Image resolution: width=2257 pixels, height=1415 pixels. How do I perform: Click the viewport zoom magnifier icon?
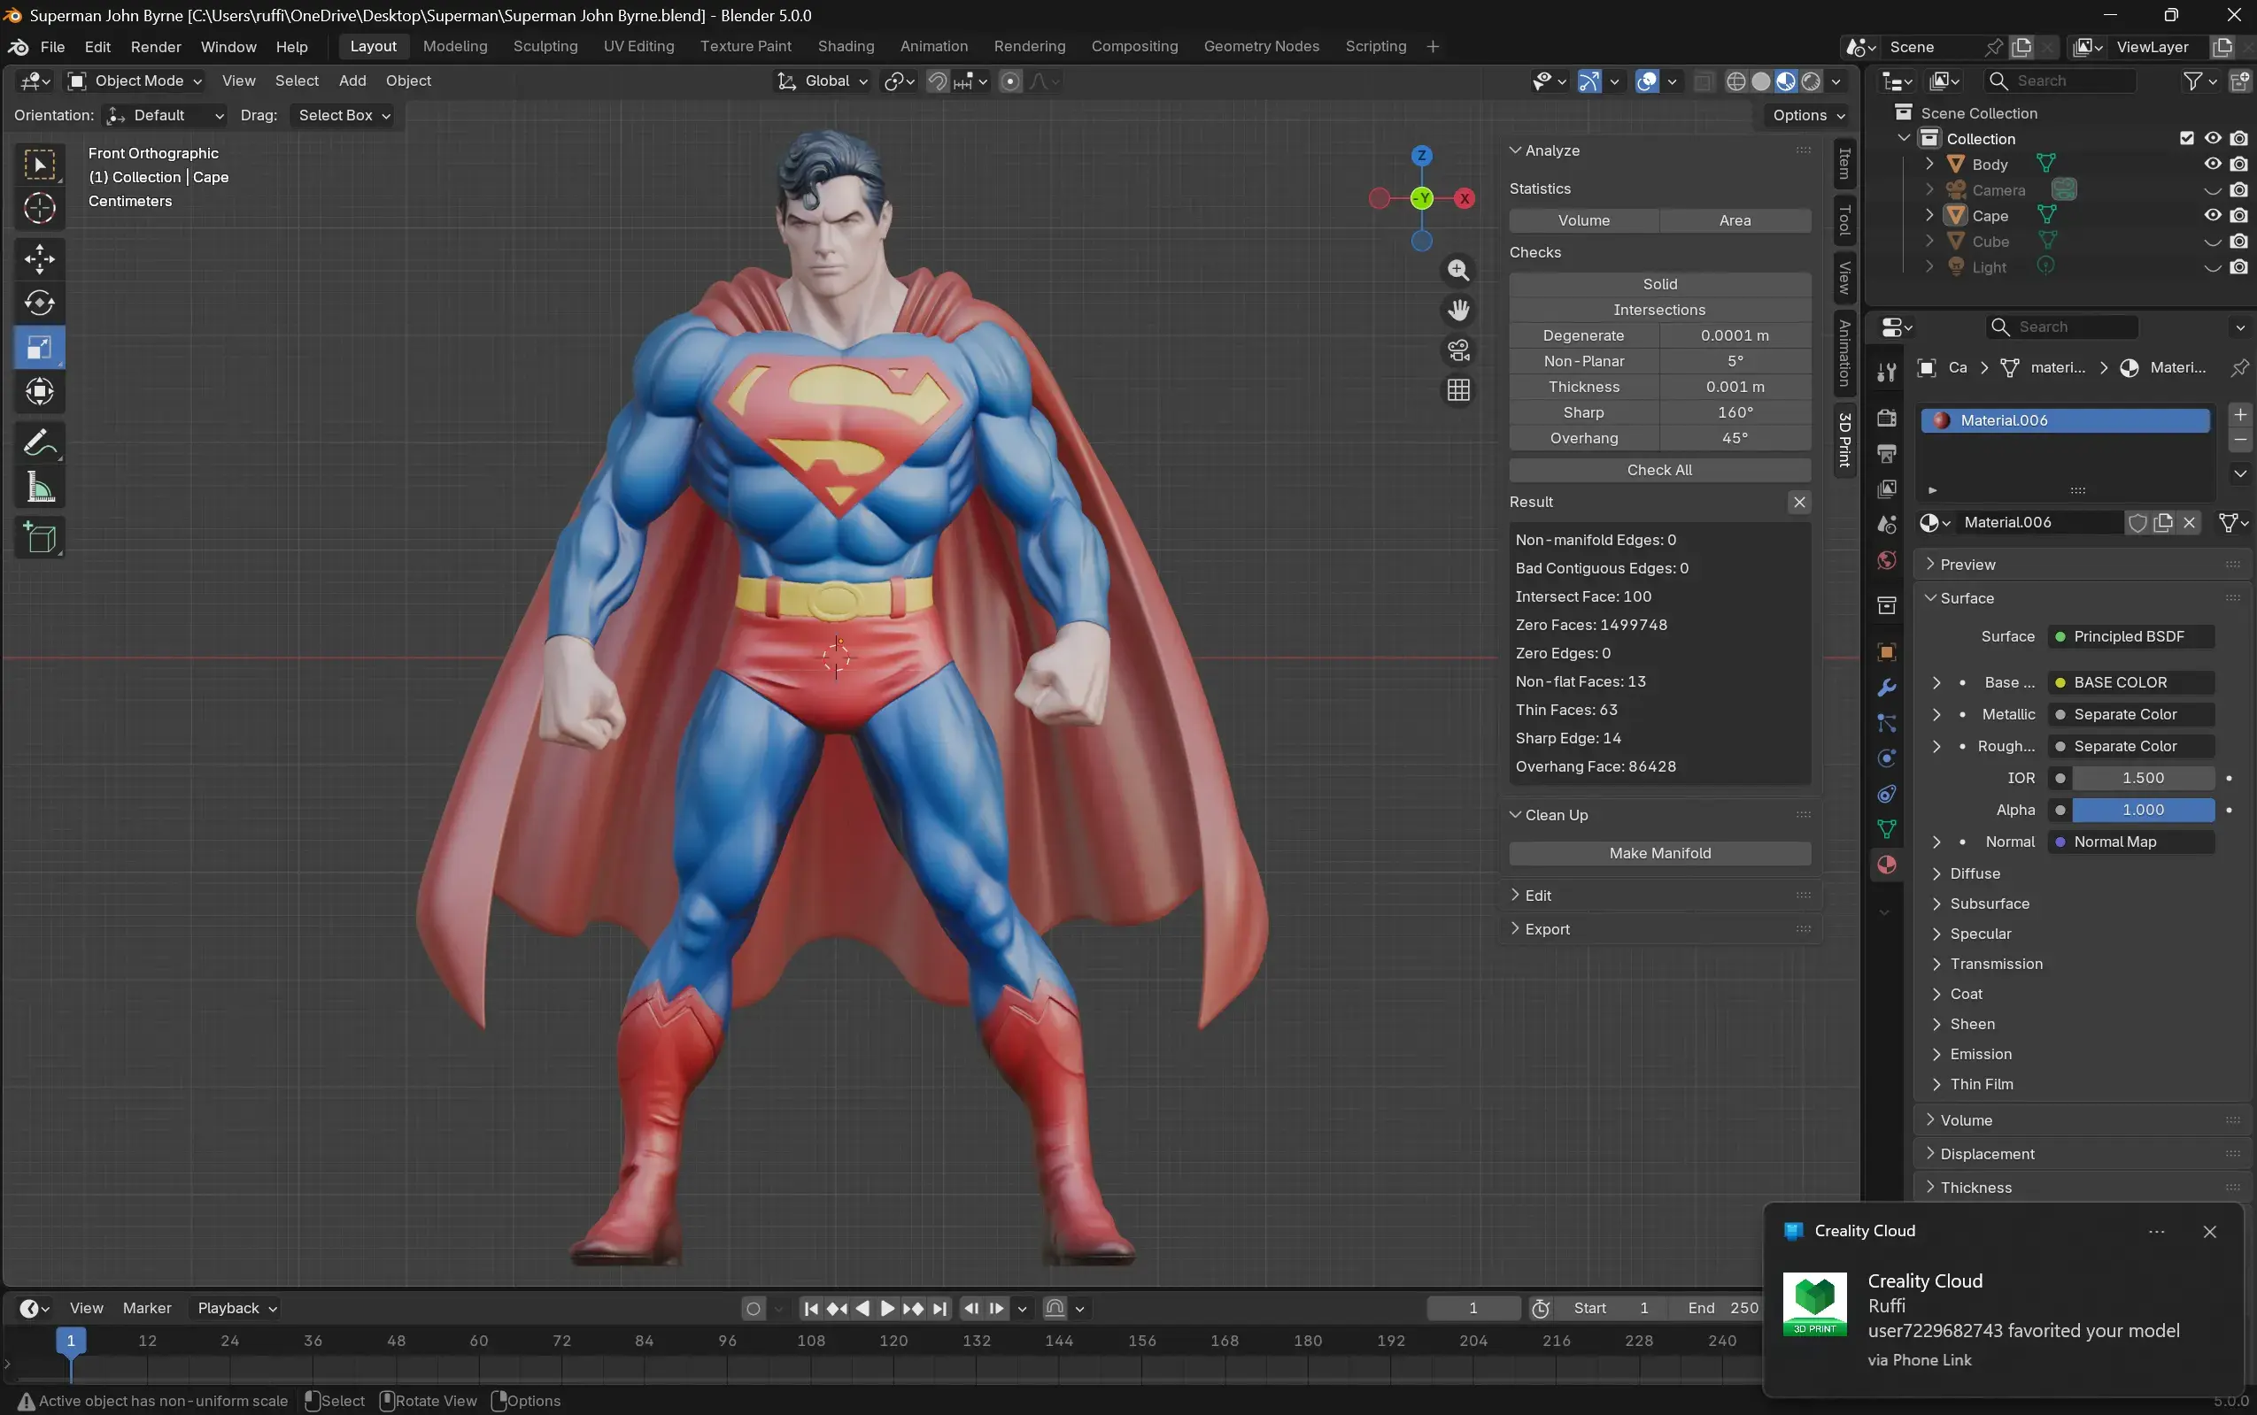point(1457,271)
